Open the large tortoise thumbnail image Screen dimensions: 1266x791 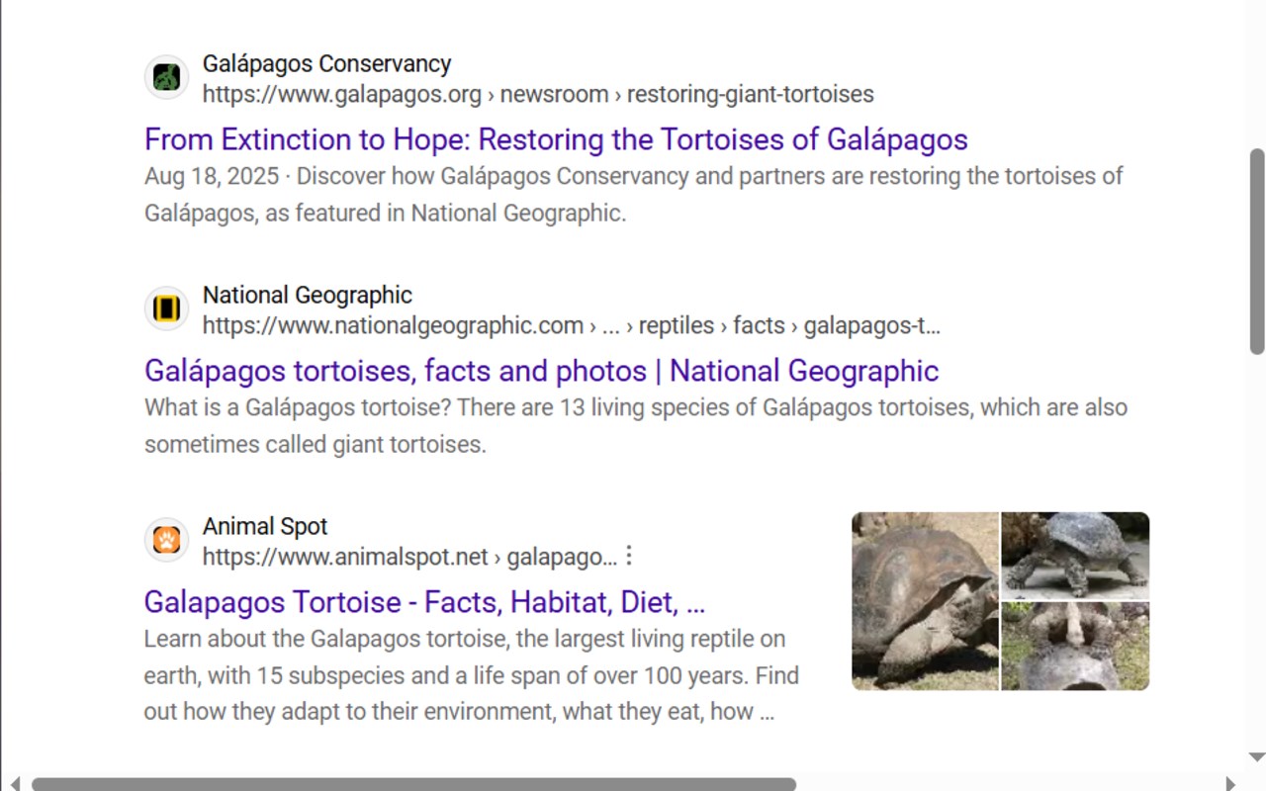(x=925, y=601)
